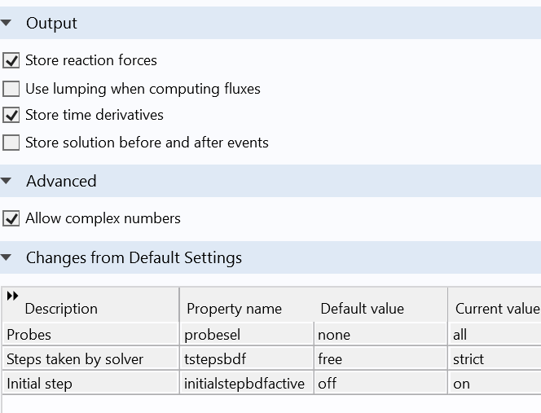Enable Use lumping when computing fluxes
The image size is (541, 413).
tap(11, 89)
